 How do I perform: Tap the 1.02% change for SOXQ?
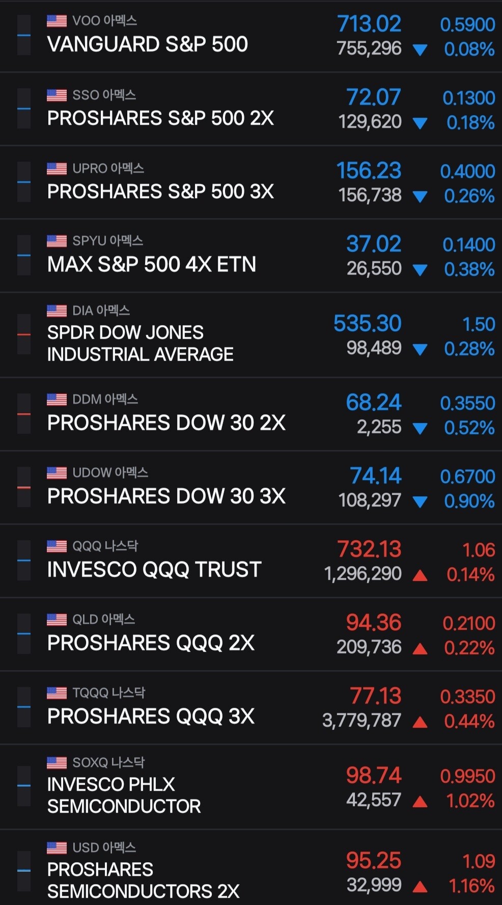click(470, 801)
